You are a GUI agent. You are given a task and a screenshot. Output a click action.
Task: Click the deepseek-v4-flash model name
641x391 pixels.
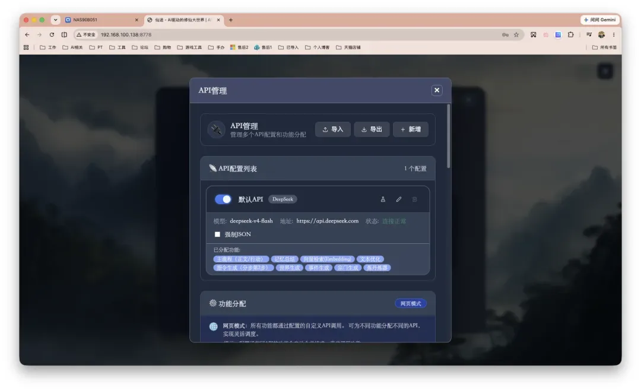pos(251,221)
